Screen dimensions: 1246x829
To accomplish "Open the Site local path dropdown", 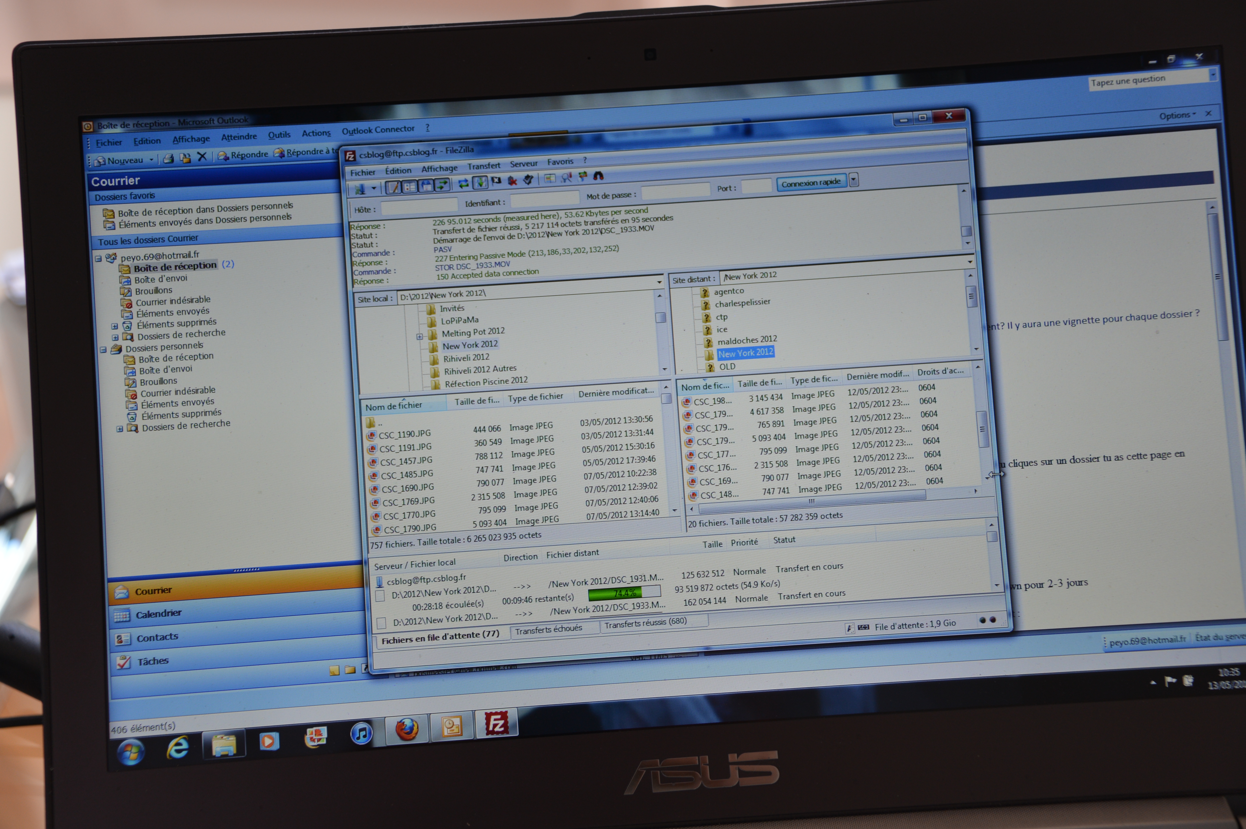I will [659, 282].
